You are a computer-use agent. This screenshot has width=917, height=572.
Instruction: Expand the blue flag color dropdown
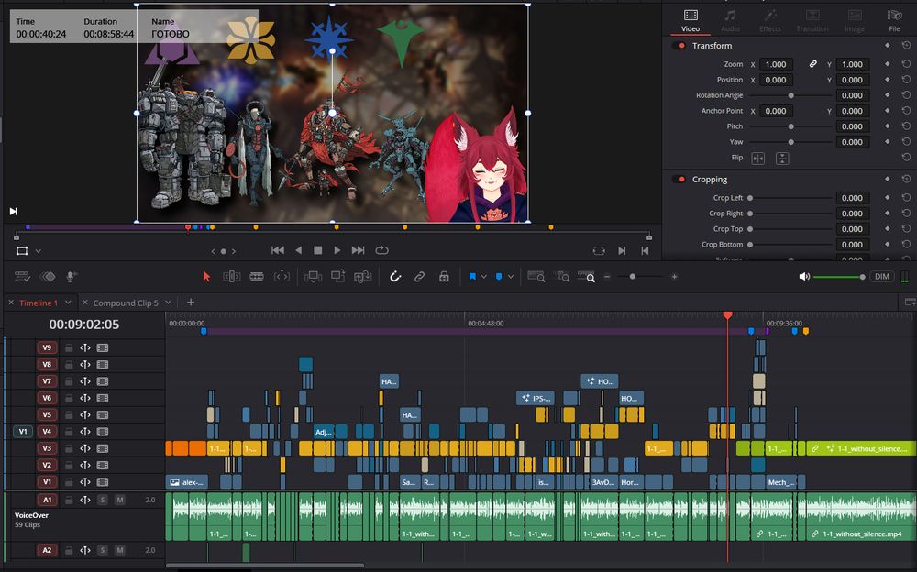point(484,276)
